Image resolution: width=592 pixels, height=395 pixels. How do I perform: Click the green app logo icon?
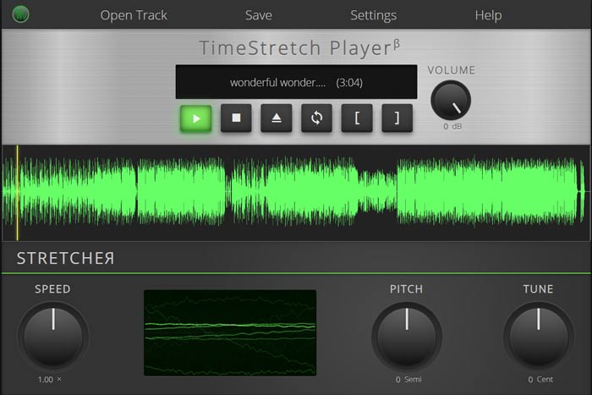pyautogui.click(x=21, y=14)
